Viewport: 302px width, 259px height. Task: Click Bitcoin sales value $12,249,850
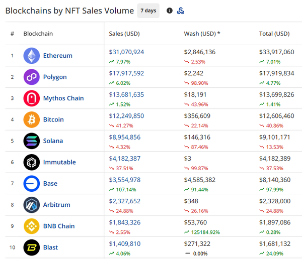point(126,116)
